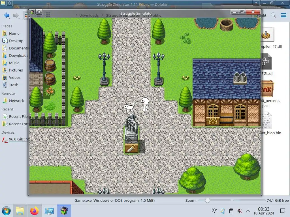This screenshot has width=290, height=217.
Task: Switch to the Struggle Simulator taskbar entry
Action: [x=64, y=211]
